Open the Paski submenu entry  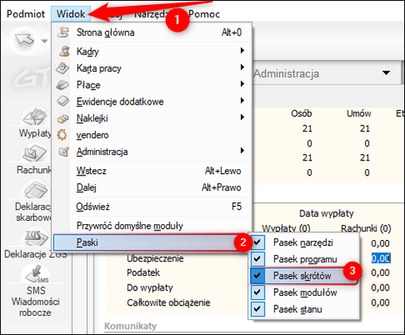tap(151, 242)
